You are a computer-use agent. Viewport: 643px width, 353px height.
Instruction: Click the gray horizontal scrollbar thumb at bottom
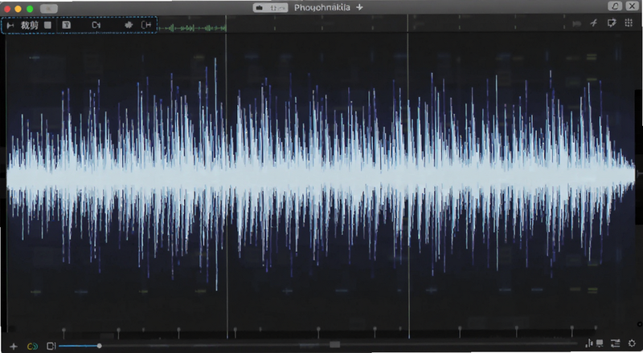click(335, 345)
